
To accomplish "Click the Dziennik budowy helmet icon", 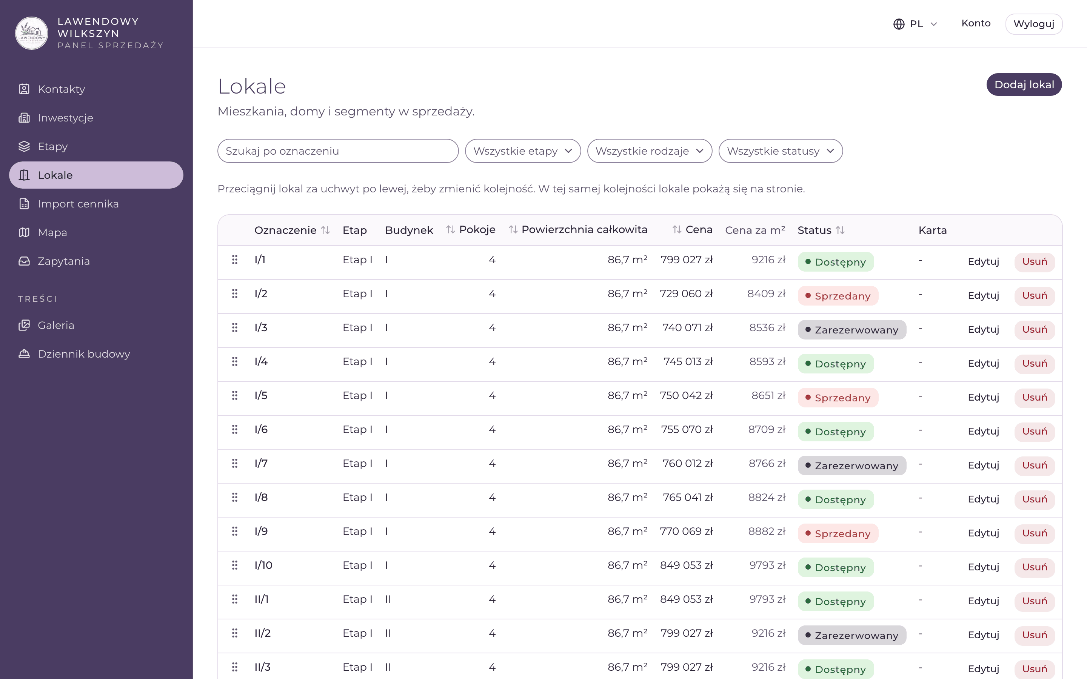I will coord(24,354).
